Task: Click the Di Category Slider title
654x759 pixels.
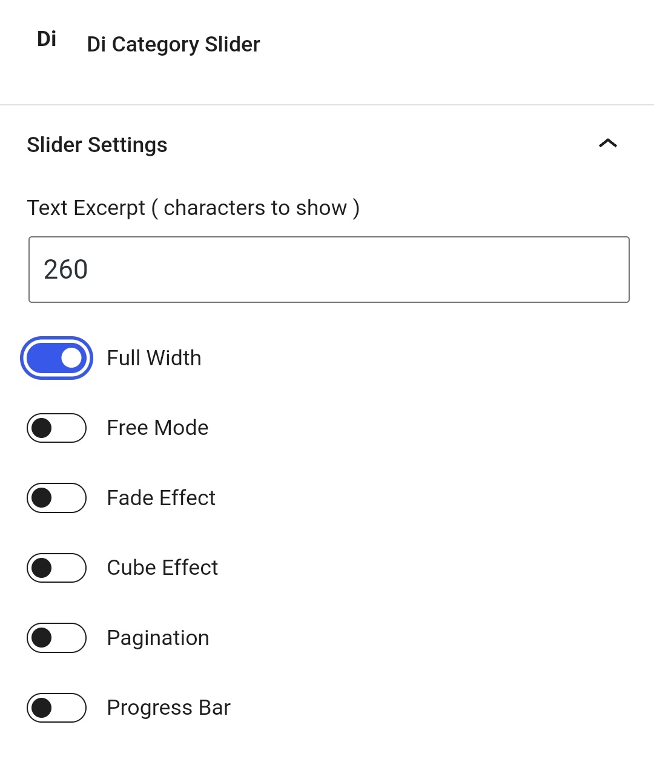Action: click(173, 44)
